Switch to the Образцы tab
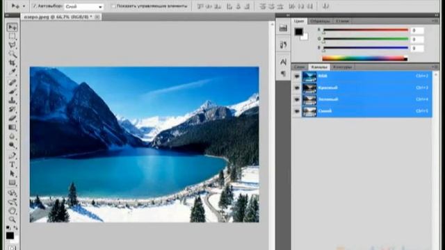 tap(320, 21)
